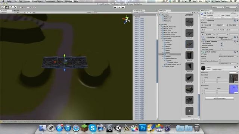This screenshot has width=239, height=134.
Task: Select the Spawn asset thumbnail
Action: [x=189, y=111]
